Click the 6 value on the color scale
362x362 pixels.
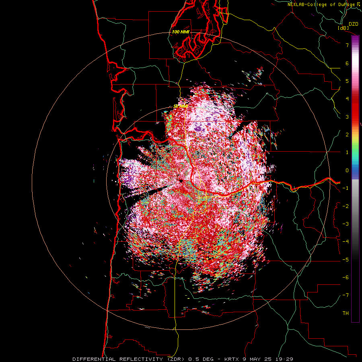click(347, 63)
